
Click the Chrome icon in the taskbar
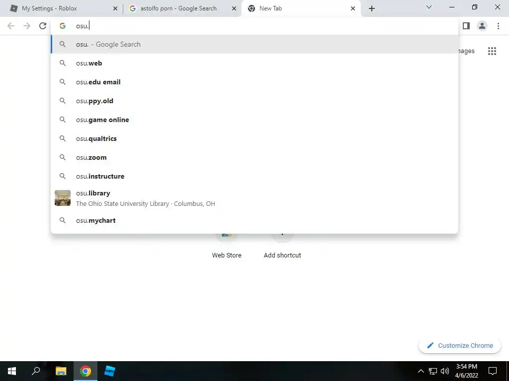click(85, 371)
